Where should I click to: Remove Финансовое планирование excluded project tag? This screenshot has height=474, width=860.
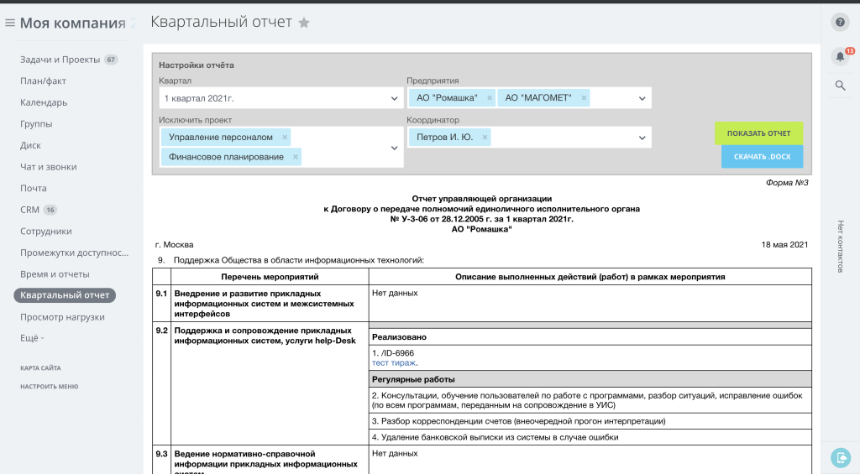pyautogui.click(x=295, y=157)
